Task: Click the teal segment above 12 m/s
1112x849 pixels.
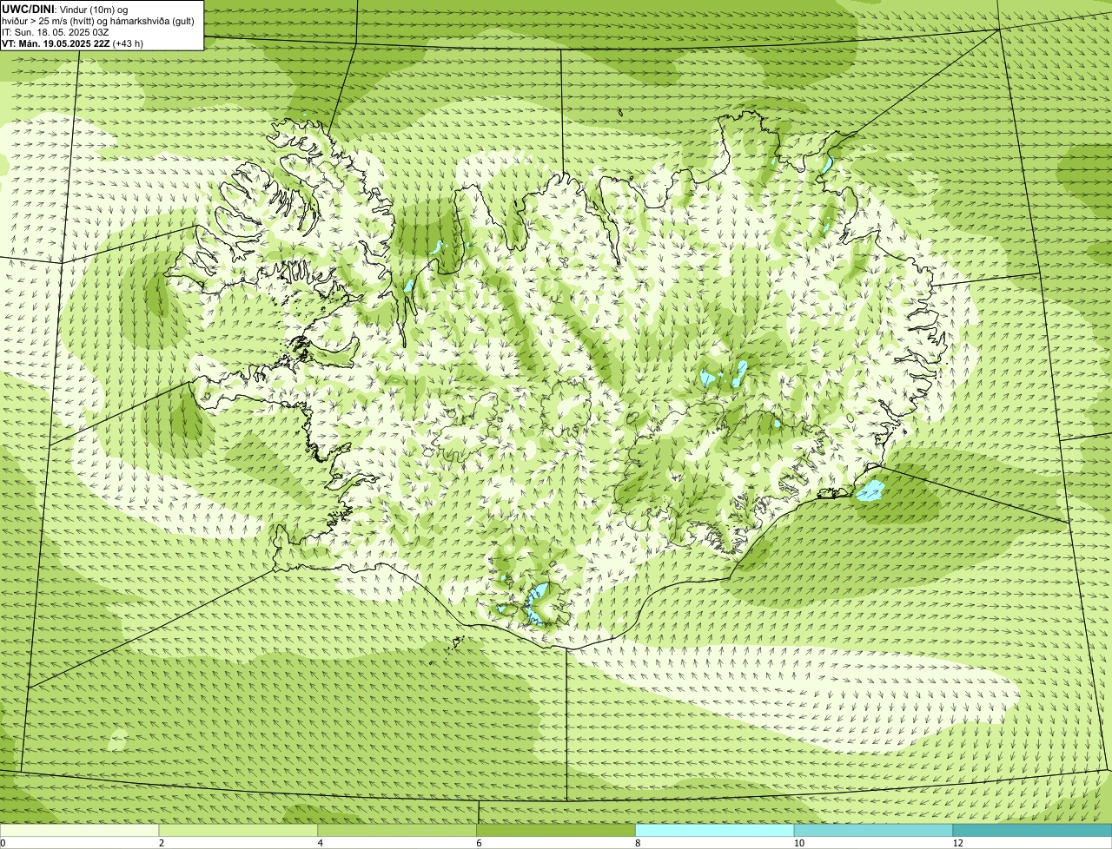Action: point(1032,830)
